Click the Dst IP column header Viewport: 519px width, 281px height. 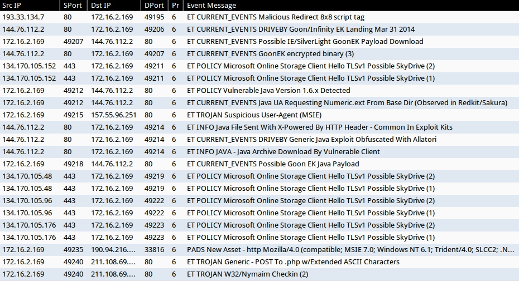tap(100, 5)
